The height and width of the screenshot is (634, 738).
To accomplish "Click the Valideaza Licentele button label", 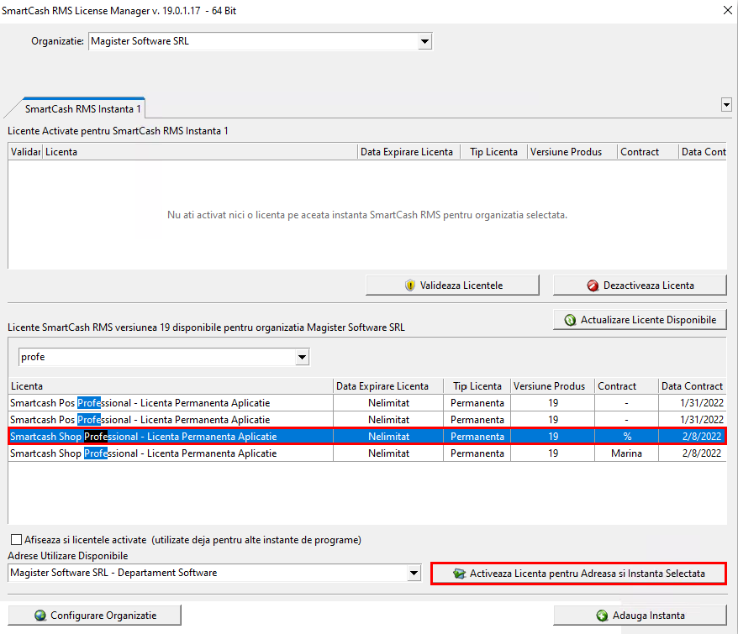I will point(461,286).
